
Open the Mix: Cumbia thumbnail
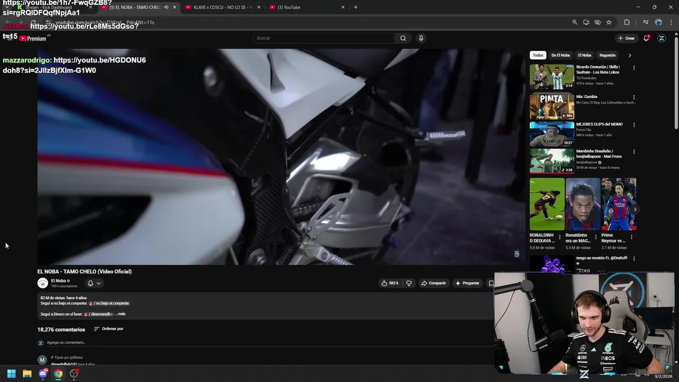[x=552, y=106]
